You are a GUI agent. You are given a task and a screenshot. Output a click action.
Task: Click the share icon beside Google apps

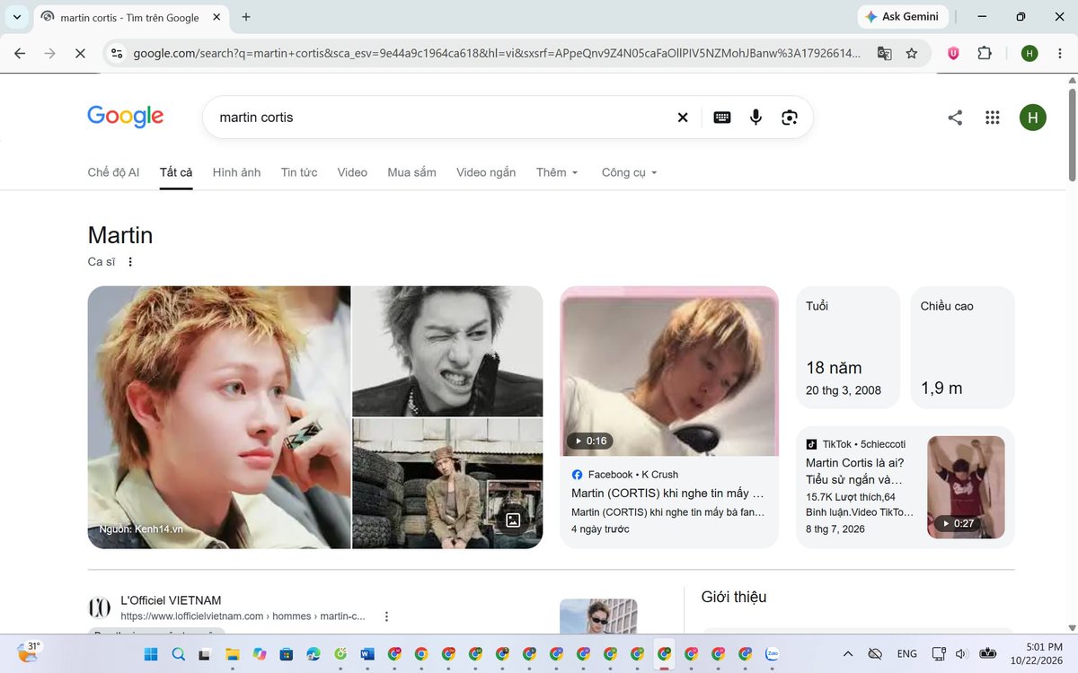tap(955, 118)
